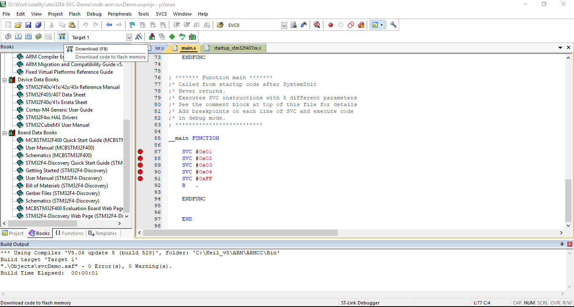The height and width of the screenshot is (307, 574).
Task: Create a new file with toolbar icon
Action: click(8, 25)
